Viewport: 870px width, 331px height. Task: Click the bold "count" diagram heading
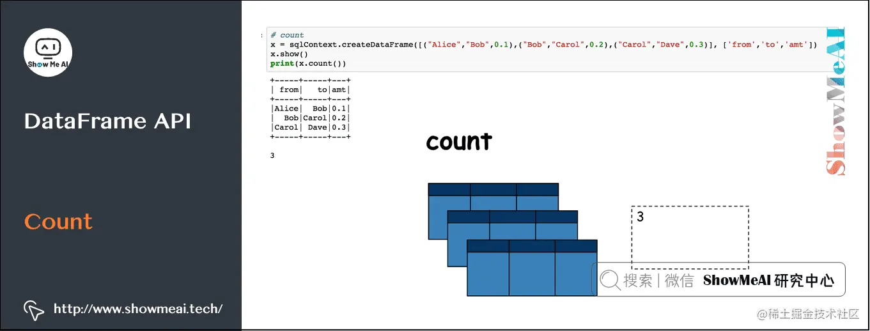pyautogui.click(x=459, y=141)
